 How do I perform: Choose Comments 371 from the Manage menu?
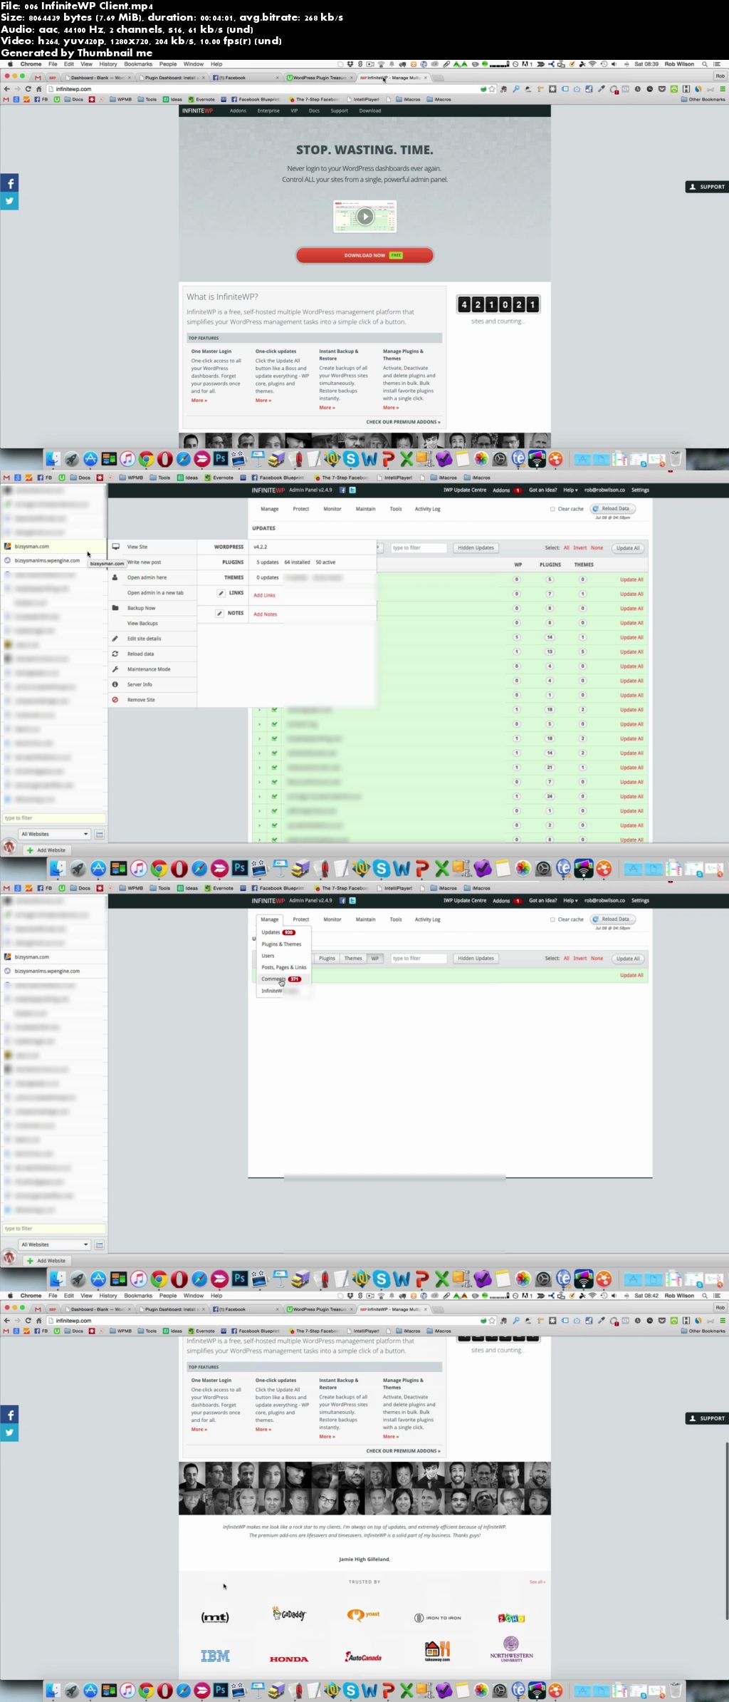click(x=281, y=979)
